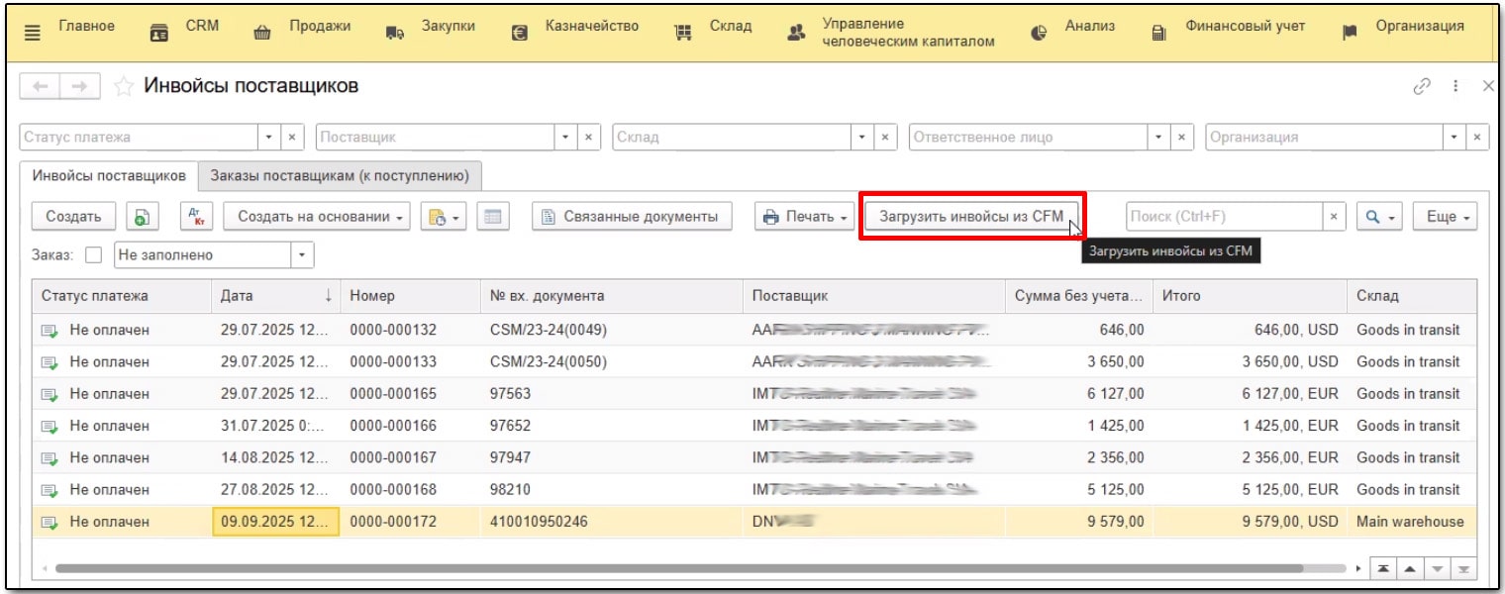Viewport: 1505px width, 594px height.
Task: Open the magnifier search options button
Action: pyautogui.click(x=1378, y=217)
